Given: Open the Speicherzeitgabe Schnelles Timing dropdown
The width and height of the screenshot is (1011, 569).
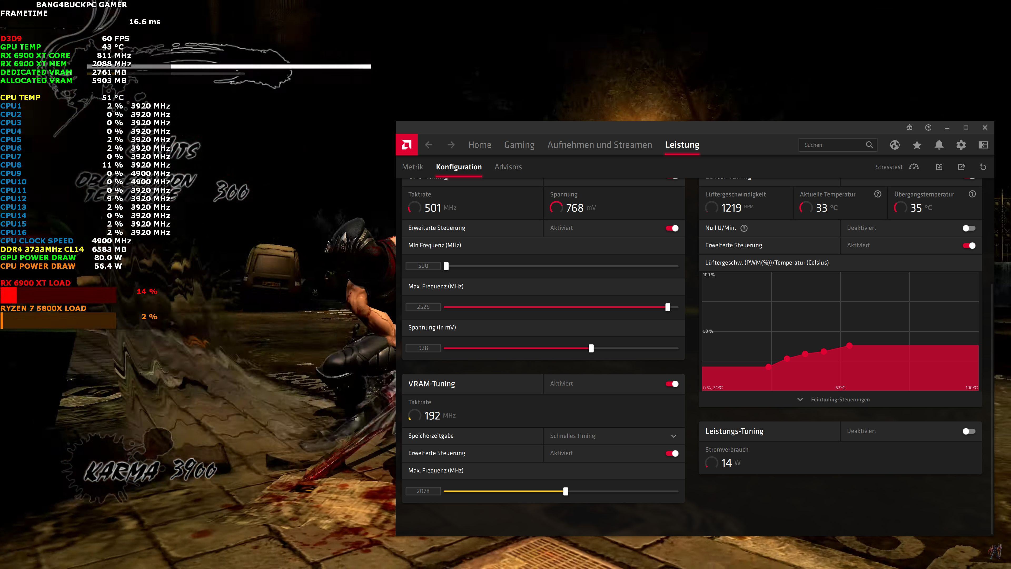Looking at the screenshot, I should 614,436.
